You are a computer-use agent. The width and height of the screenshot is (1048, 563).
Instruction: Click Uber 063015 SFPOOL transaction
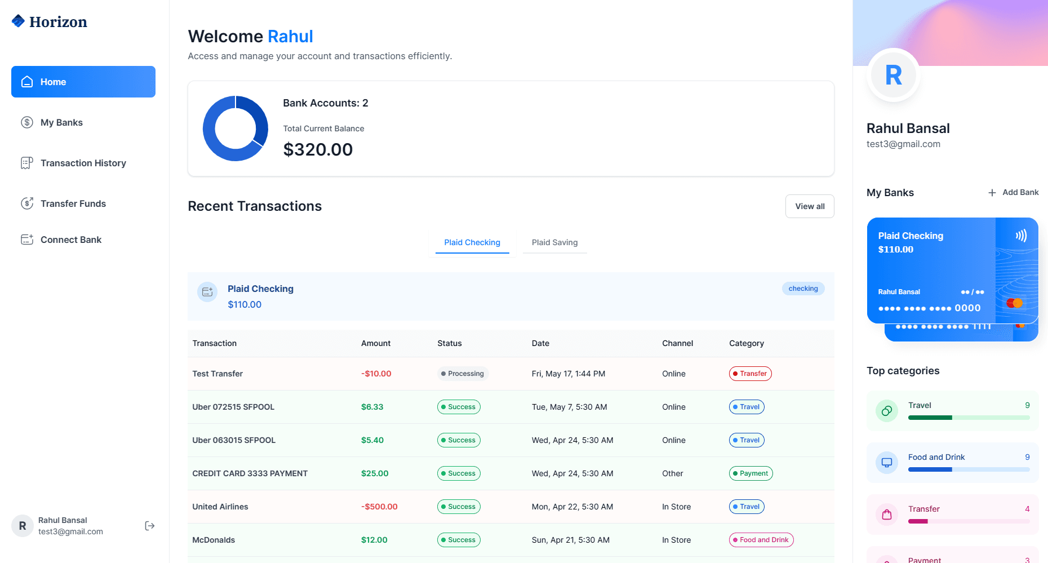point(234,440)
